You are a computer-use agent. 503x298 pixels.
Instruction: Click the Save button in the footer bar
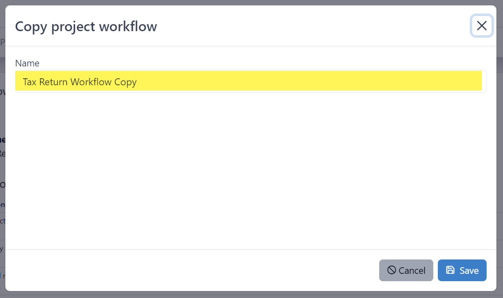[462, 270]
